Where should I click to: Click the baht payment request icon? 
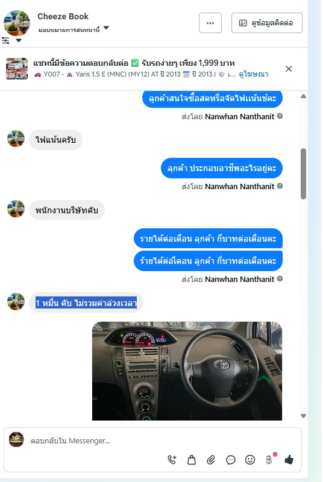click(269, 460)
